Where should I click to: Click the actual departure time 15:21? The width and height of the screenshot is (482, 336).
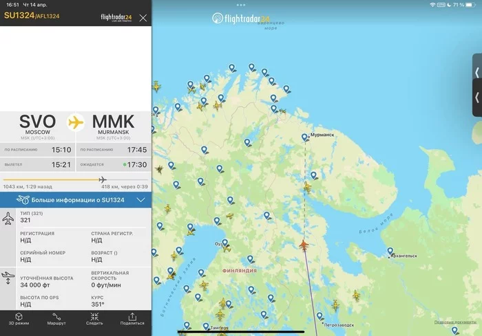(x=61, y=165)
